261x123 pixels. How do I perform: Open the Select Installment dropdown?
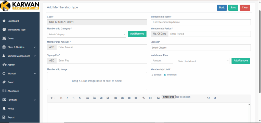click(203, 61)
